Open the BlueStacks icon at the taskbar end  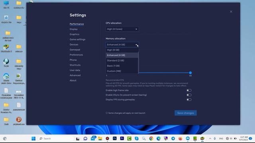pyautogui.click(x=202, y=139)
